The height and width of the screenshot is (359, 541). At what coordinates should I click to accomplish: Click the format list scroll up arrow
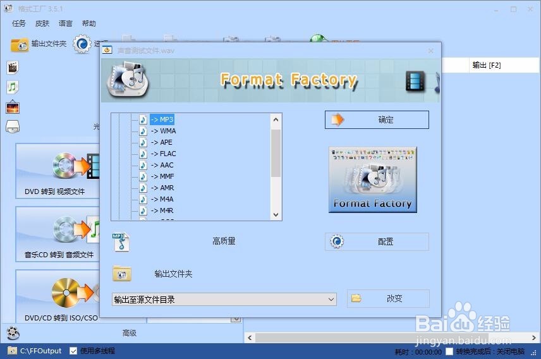tap(276, 119)
